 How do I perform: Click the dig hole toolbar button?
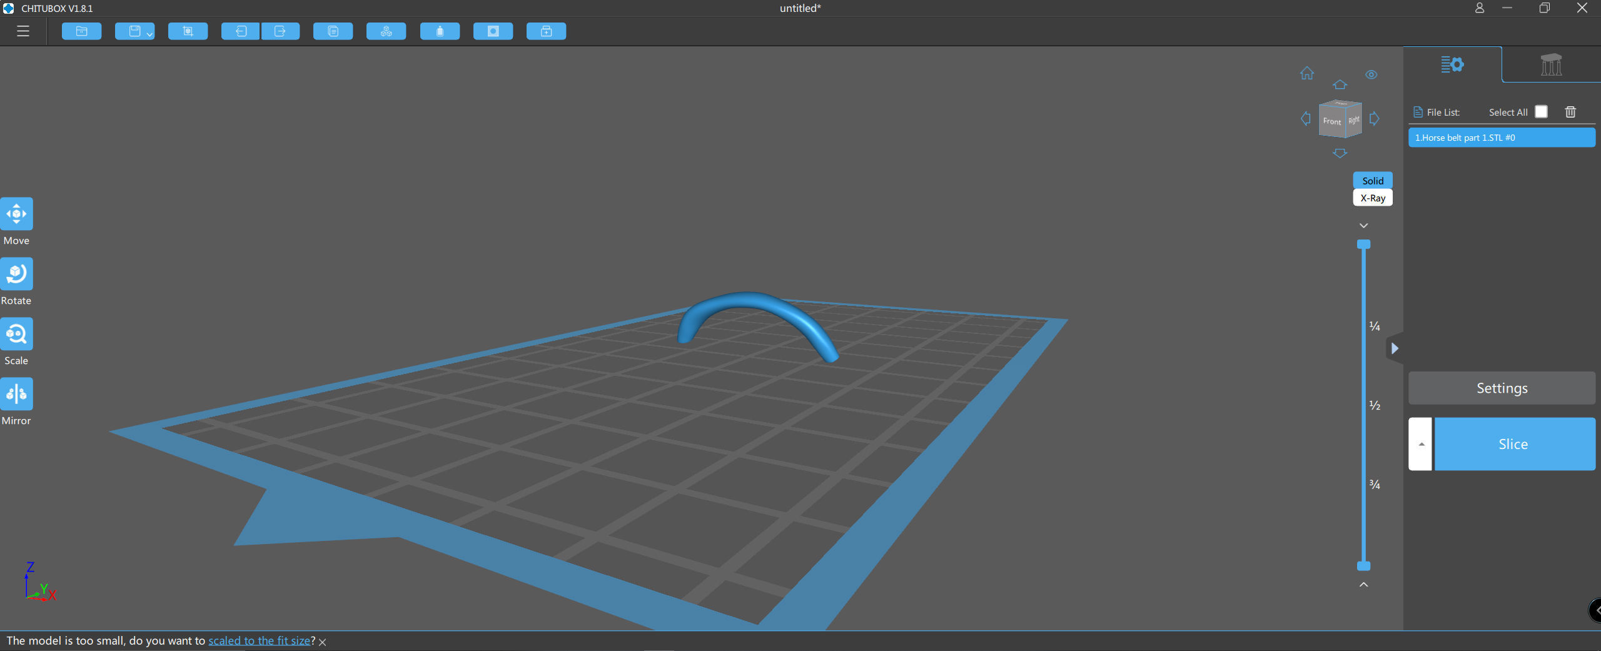pos(493,31)
